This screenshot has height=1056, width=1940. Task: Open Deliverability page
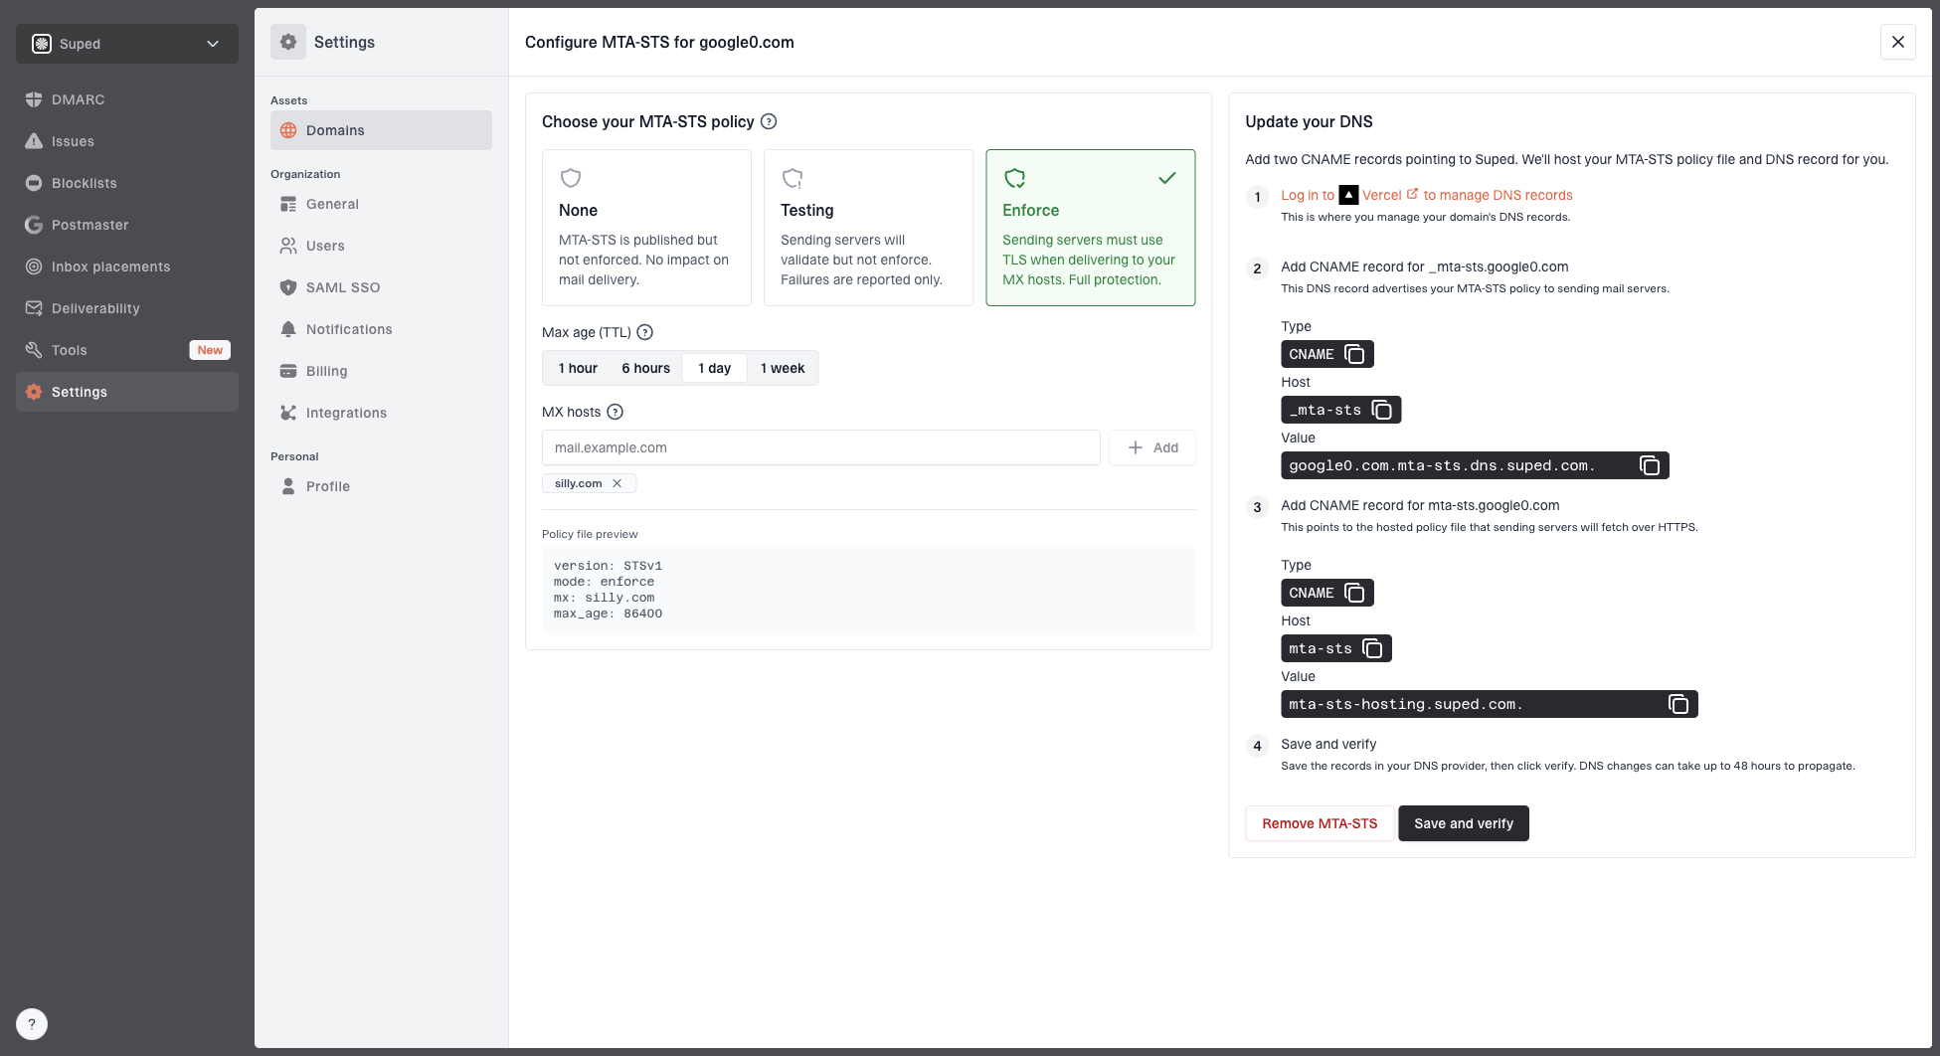coord(127,308)
